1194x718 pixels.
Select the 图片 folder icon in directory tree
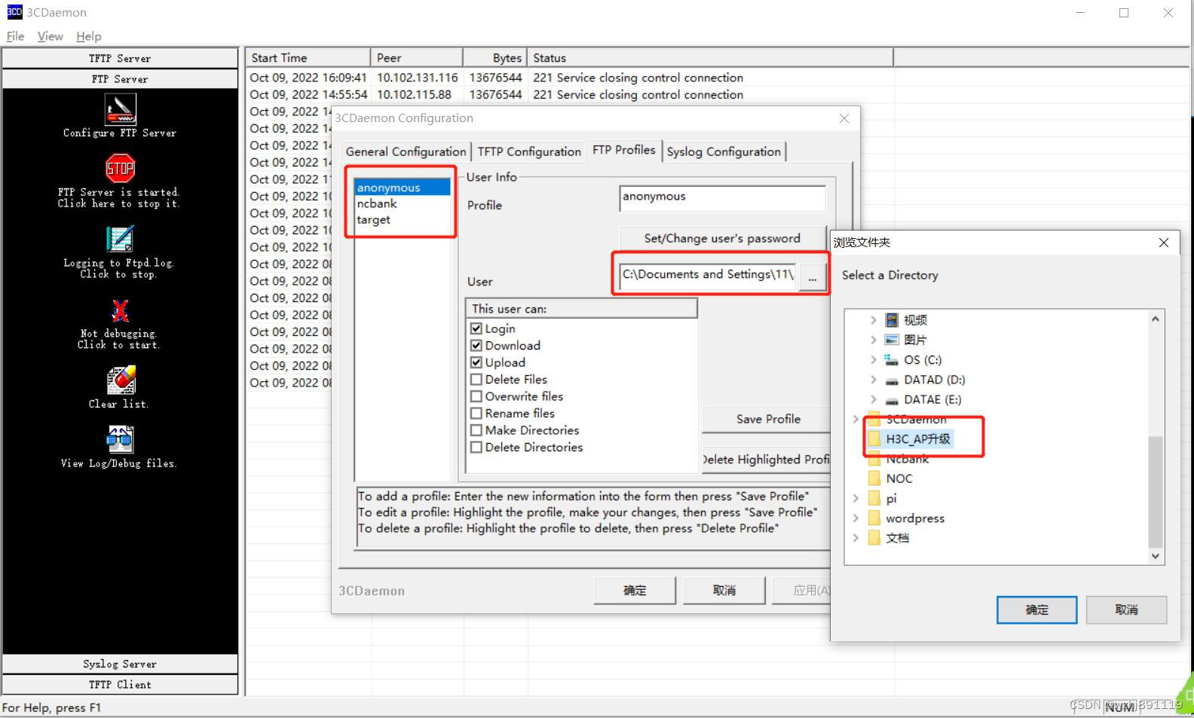point(892,340)
